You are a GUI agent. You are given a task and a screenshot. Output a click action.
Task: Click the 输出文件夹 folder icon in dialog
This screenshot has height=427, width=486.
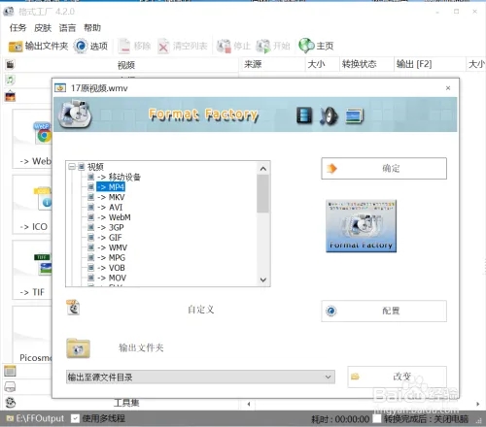coord(78,348)
